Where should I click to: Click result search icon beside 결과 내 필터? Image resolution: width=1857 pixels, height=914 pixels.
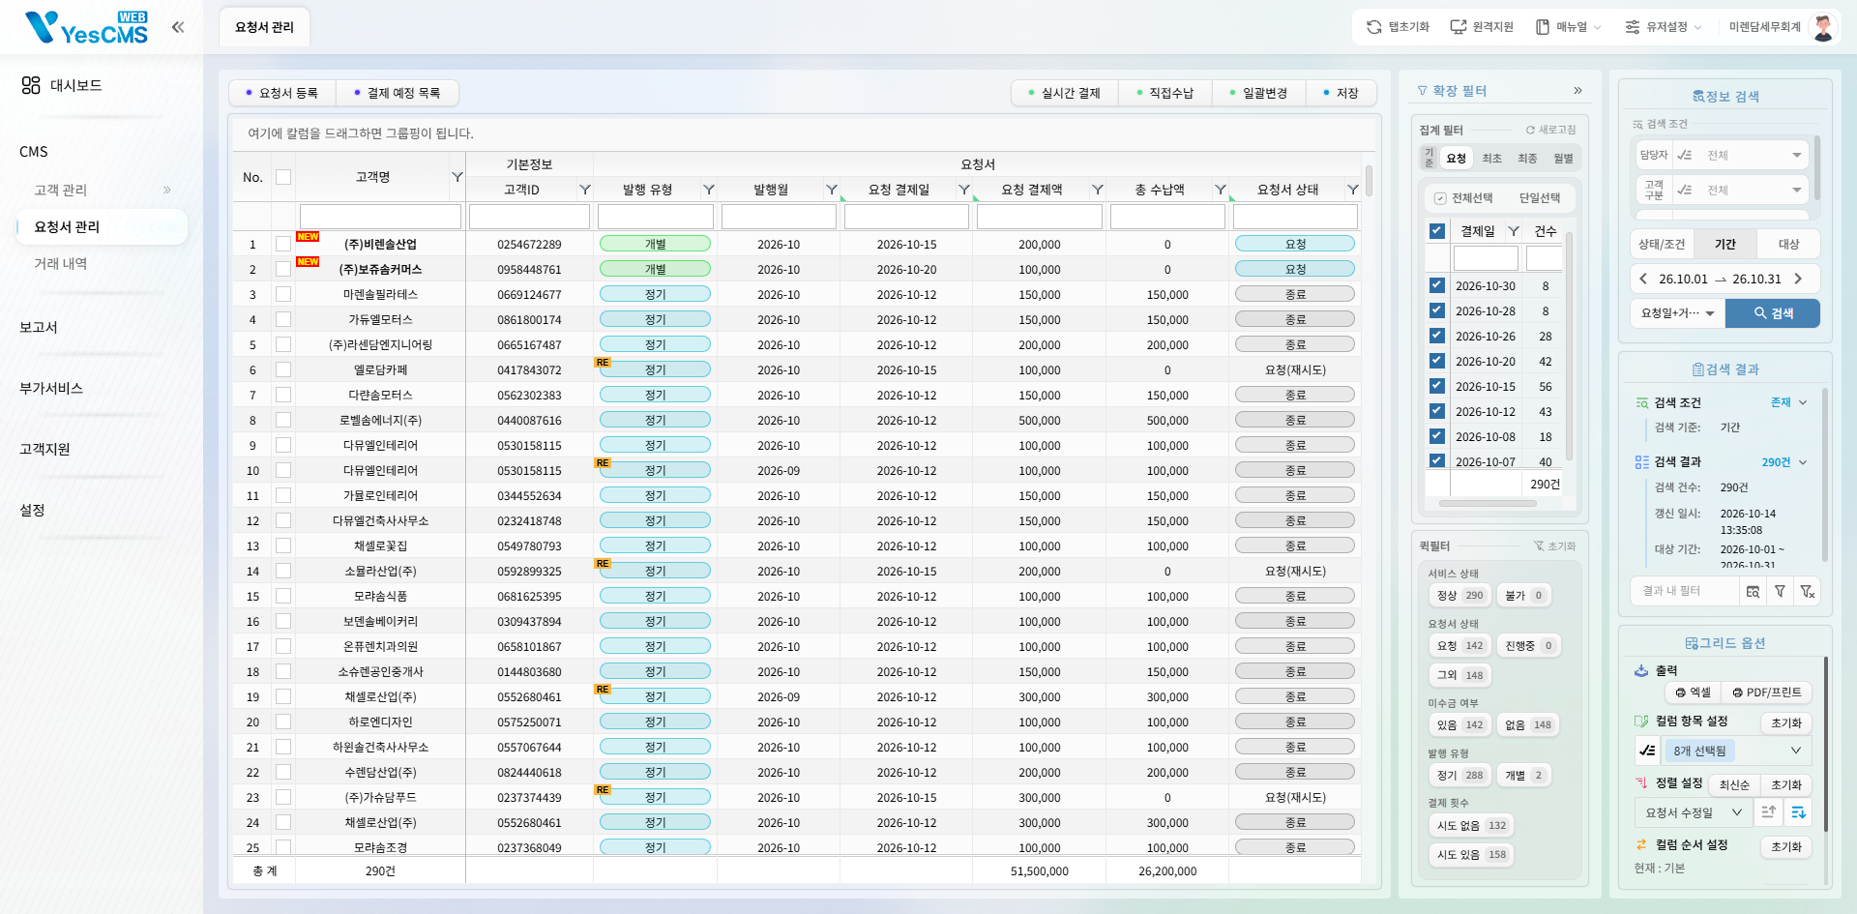[x=1753, y=591]
